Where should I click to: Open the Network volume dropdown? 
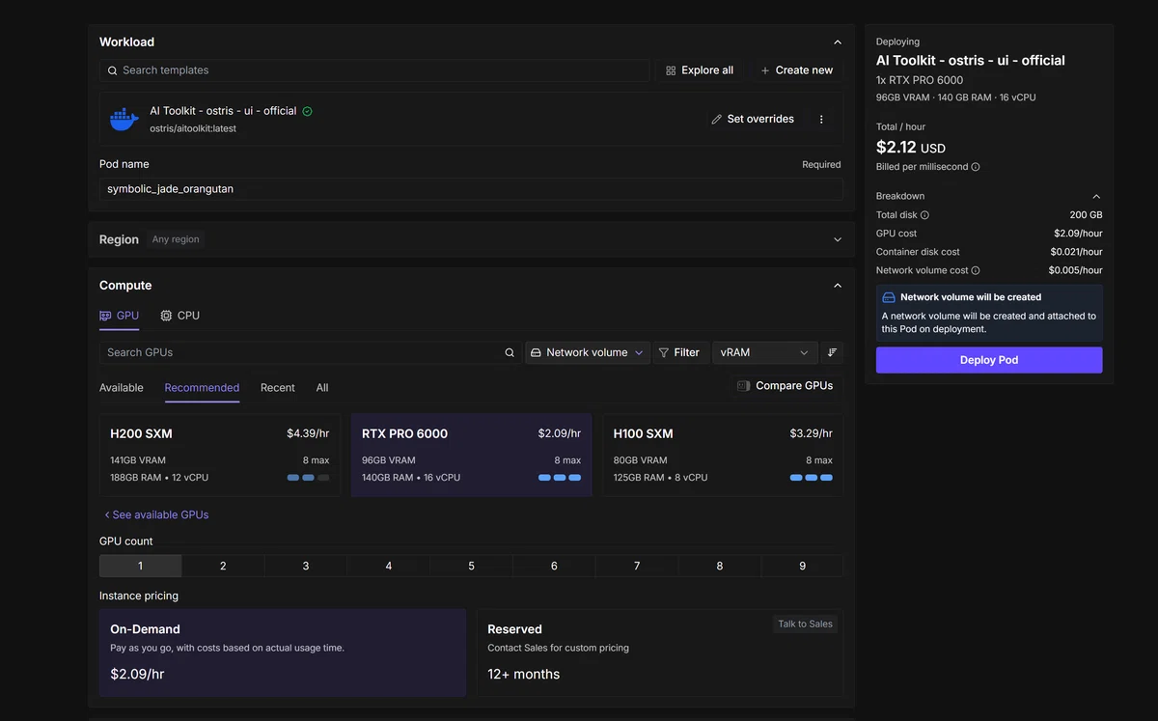click(587, 352)
